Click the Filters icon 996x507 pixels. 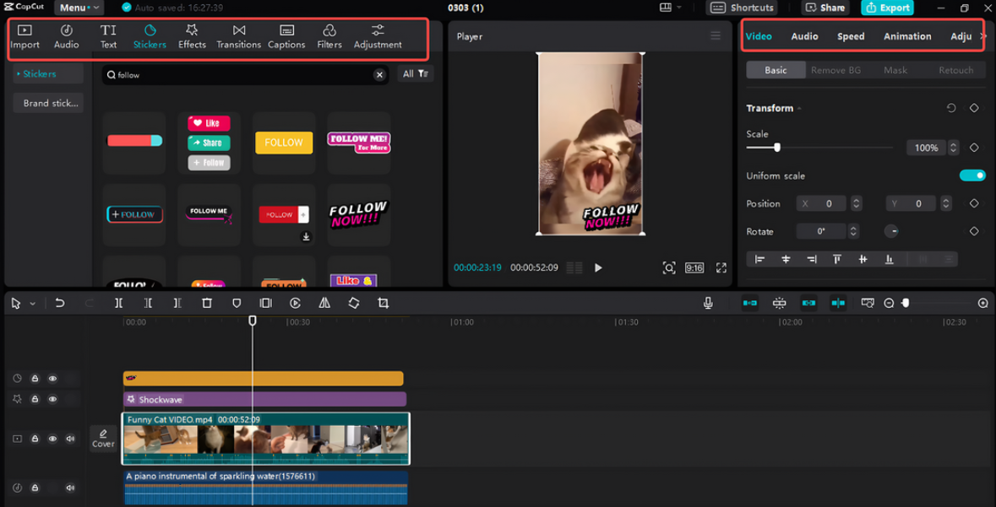click(x=329, y=36)
